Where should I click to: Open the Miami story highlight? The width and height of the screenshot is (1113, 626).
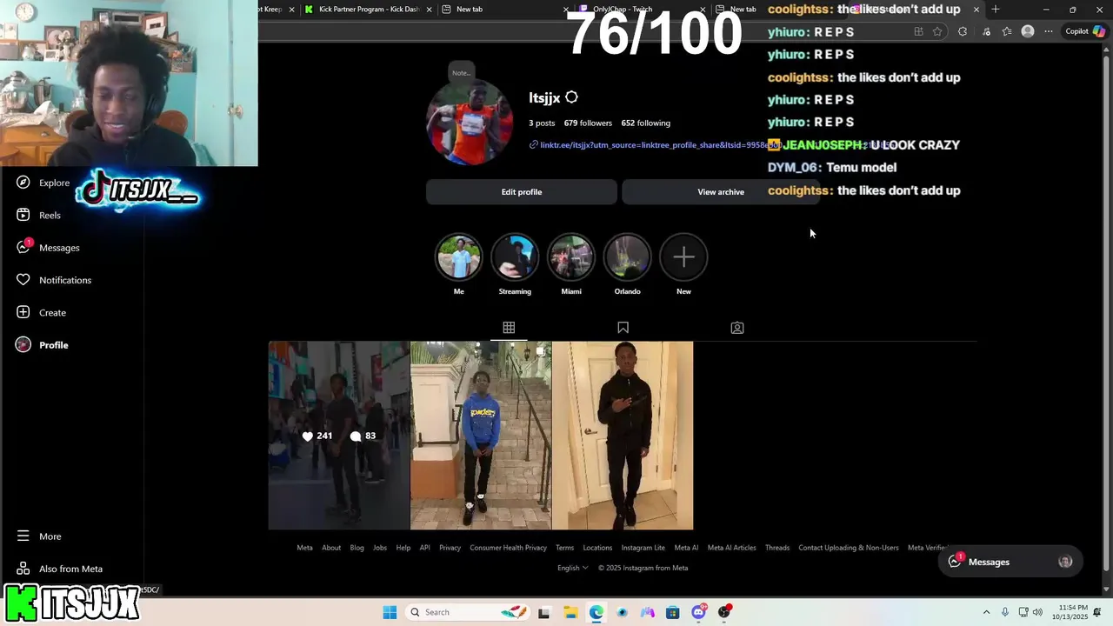coord(571,257)
